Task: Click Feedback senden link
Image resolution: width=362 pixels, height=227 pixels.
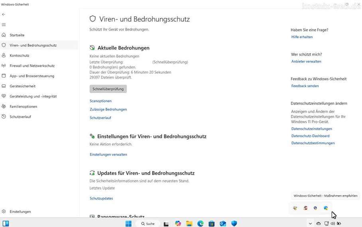Action: pyautogui.click(x=305, y=86)
